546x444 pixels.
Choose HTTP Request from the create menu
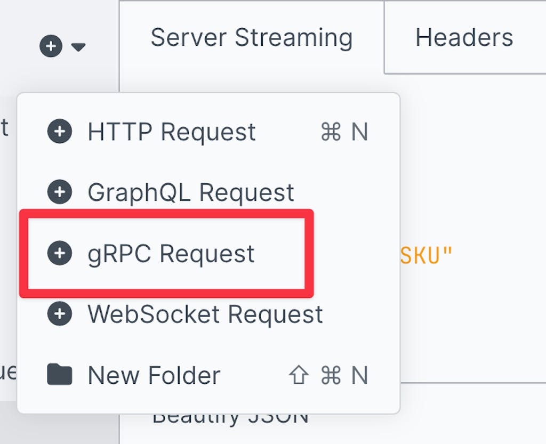172,132
